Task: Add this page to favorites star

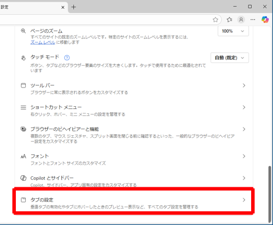Action: pos(215,20)
